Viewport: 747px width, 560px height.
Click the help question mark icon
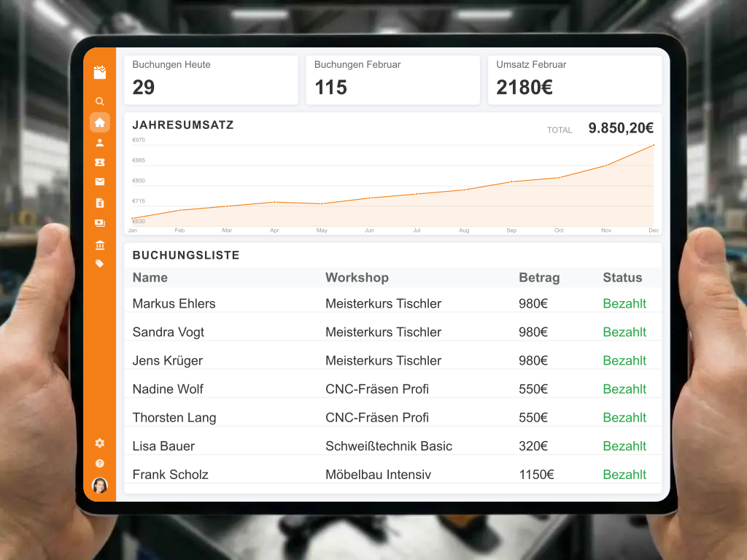click(x=99, y=463)
